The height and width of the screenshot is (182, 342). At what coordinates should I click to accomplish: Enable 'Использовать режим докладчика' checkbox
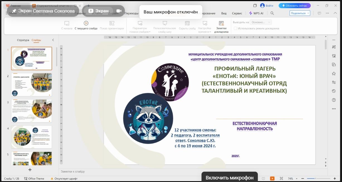tap(236, 28)
